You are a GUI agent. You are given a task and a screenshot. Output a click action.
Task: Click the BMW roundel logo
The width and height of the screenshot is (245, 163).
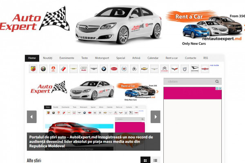coord(104,68)
